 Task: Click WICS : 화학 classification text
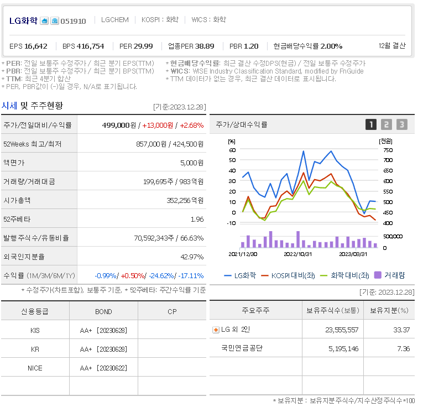(x=208, y=20)
